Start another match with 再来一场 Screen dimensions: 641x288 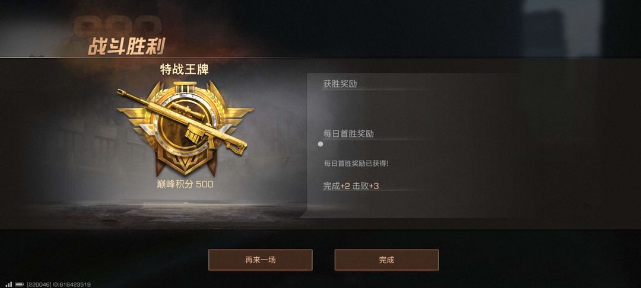click(261, 260)
